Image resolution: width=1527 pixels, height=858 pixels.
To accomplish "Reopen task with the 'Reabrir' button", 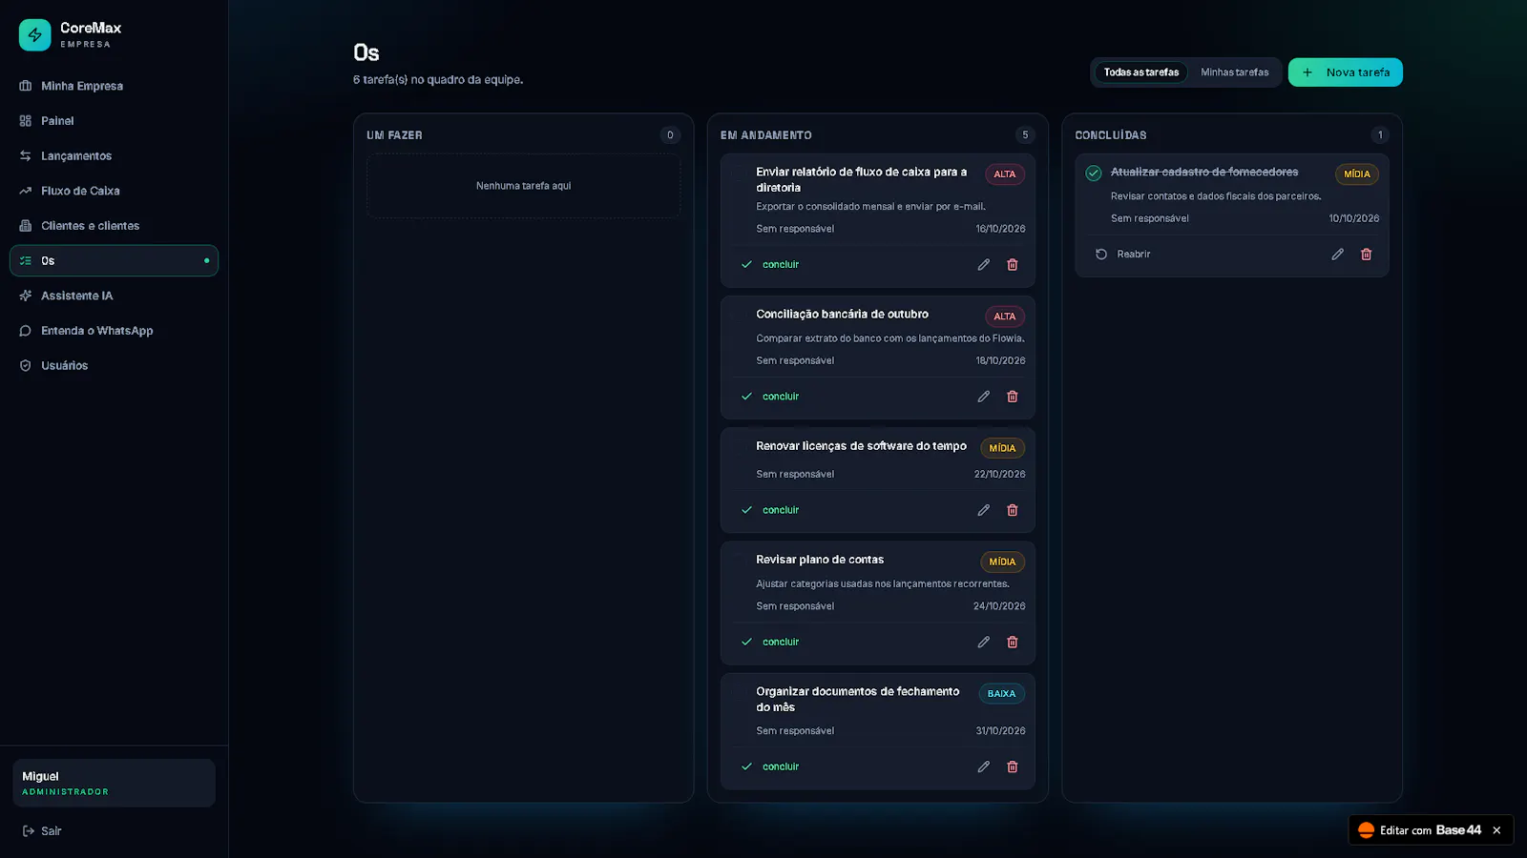I will pos(1123,255).
